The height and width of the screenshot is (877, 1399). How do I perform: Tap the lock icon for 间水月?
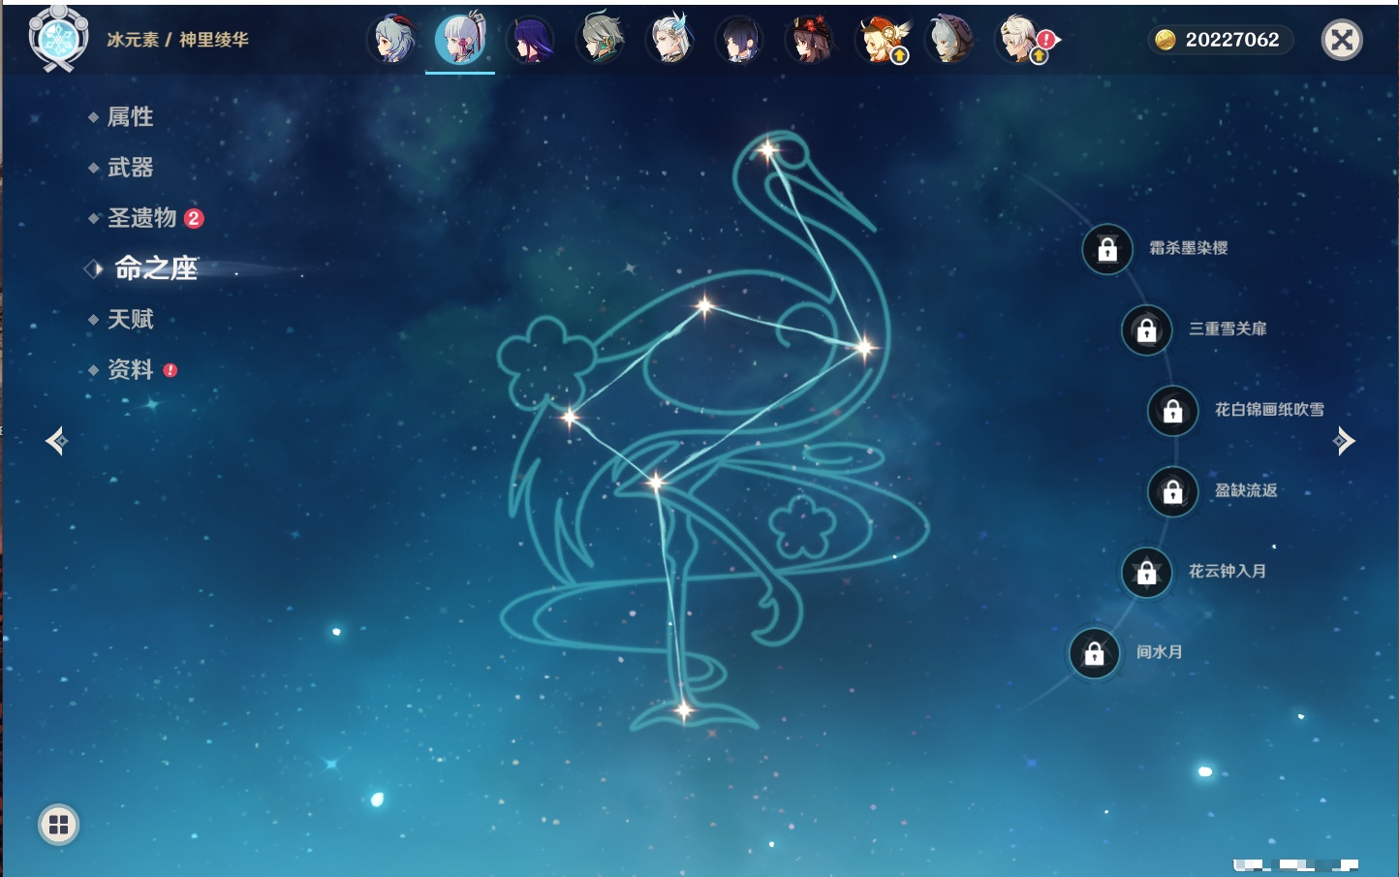(1094, 653)
